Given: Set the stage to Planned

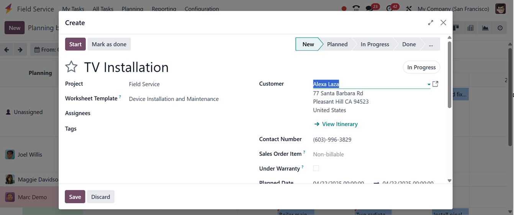Looking at the screenshot, I should click(x=337, y=44).
